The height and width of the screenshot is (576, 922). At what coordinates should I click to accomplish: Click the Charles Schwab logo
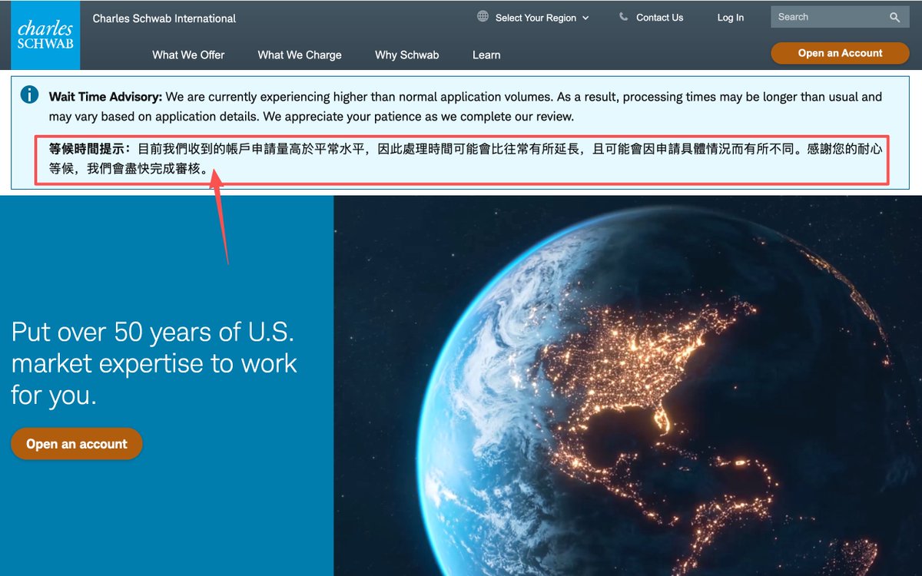(45, 36)
